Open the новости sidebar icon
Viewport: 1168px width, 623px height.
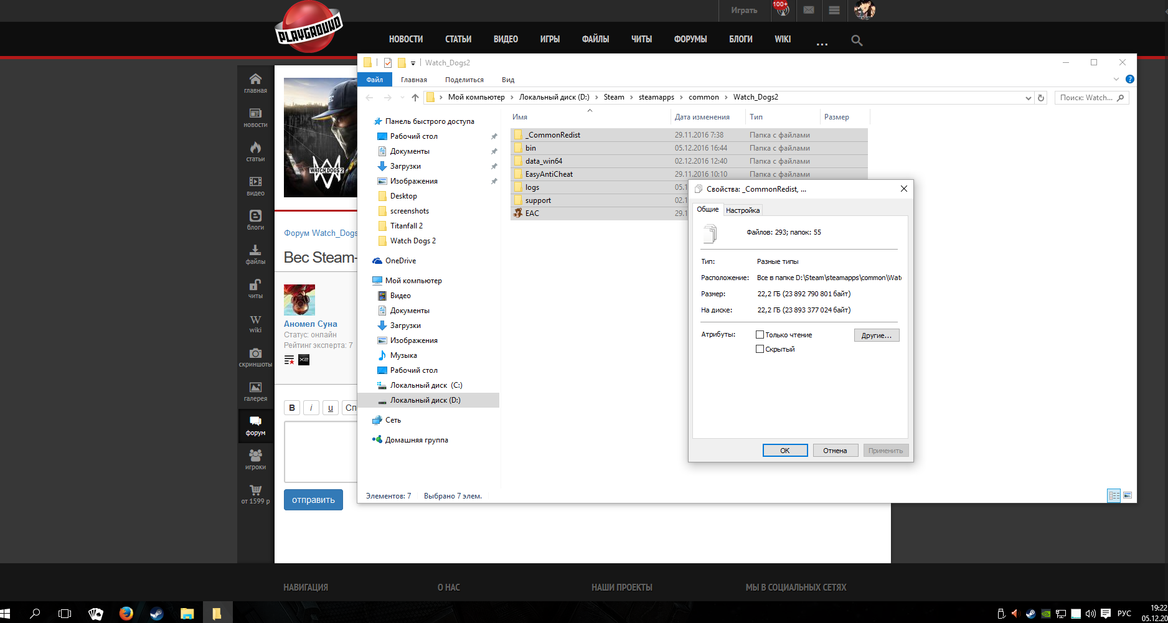pyautogui.click(x=255, y=118)
